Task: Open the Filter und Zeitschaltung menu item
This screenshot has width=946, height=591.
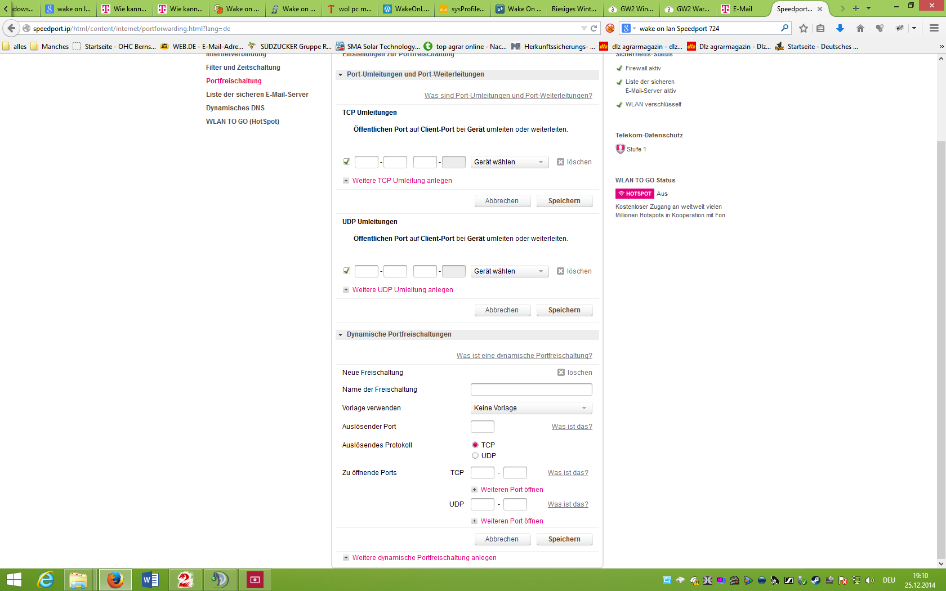Action: pyautogui.click(x=243, y=68)
